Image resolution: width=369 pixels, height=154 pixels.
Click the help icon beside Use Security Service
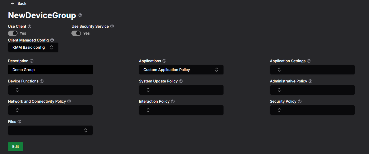[x=112, y=26]
